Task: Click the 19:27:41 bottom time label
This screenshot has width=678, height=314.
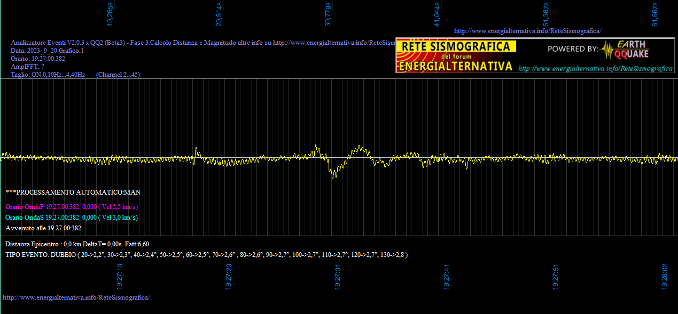Action: click(447, 276)
